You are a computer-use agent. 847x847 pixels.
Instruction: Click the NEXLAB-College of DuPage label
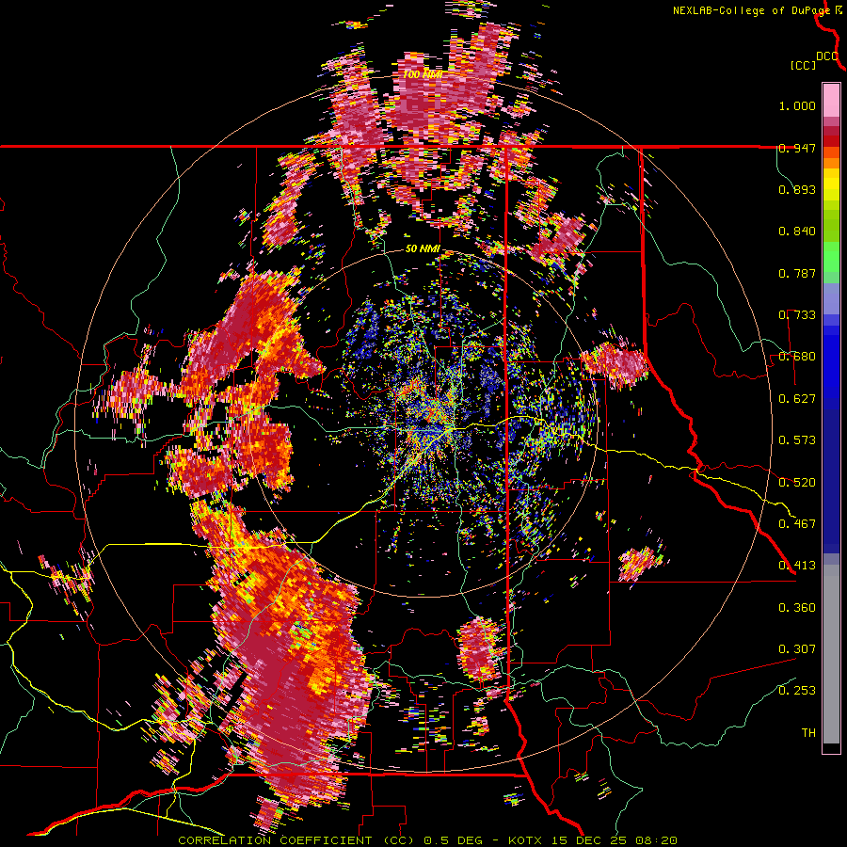[x=752, y=10]
